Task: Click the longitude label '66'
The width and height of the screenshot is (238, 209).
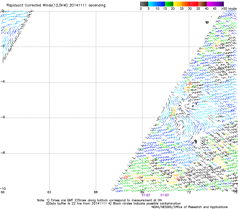Action: [96, 192]
